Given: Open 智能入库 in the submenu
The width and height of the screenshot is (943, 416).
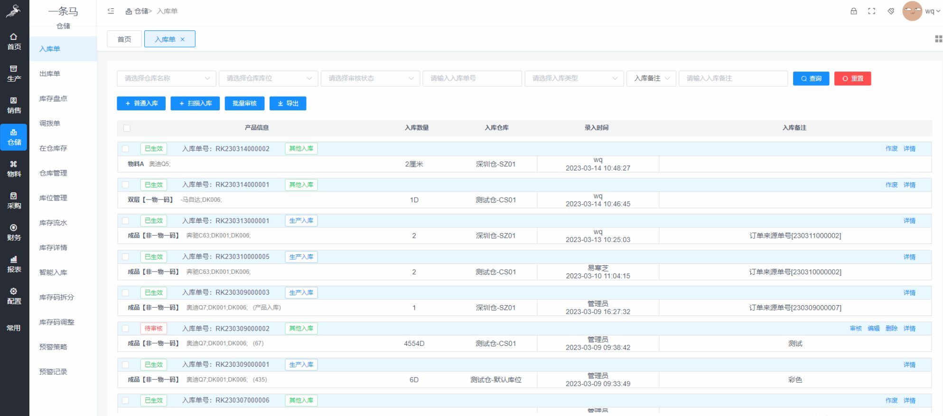Looking at the screenshot, I should coord(53,272).
